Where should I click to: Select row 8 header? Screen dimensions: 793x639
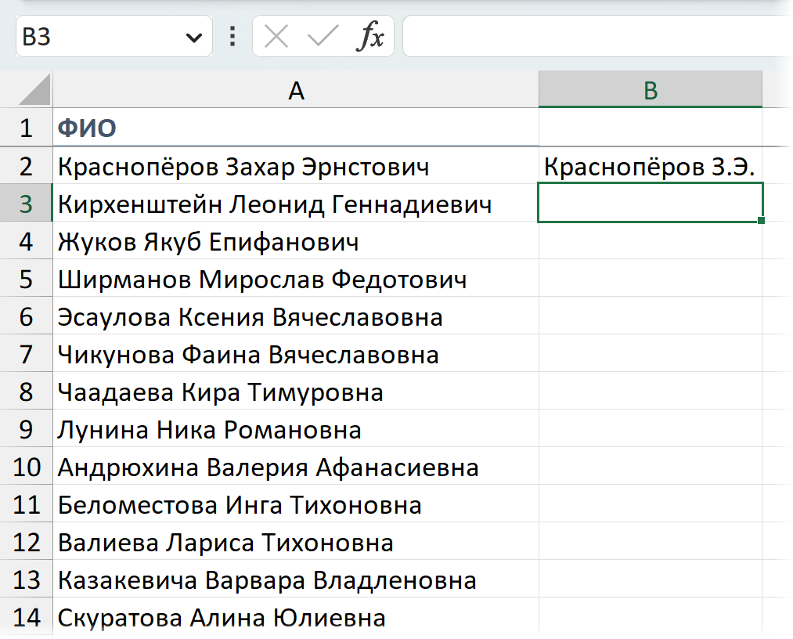coord(26,391)
